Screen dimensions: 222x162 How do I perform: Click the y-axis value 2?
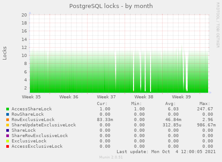click(25, 88)
